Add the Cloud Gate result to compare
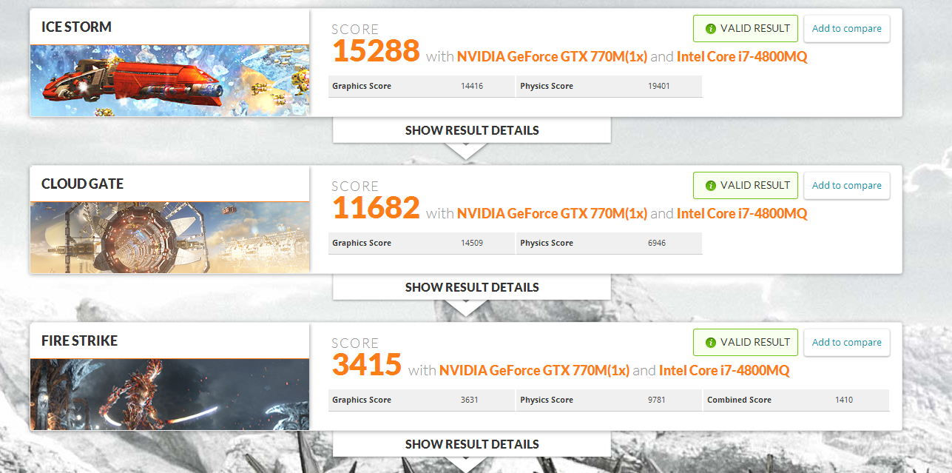The image size is (952, 473). [846, 186]
